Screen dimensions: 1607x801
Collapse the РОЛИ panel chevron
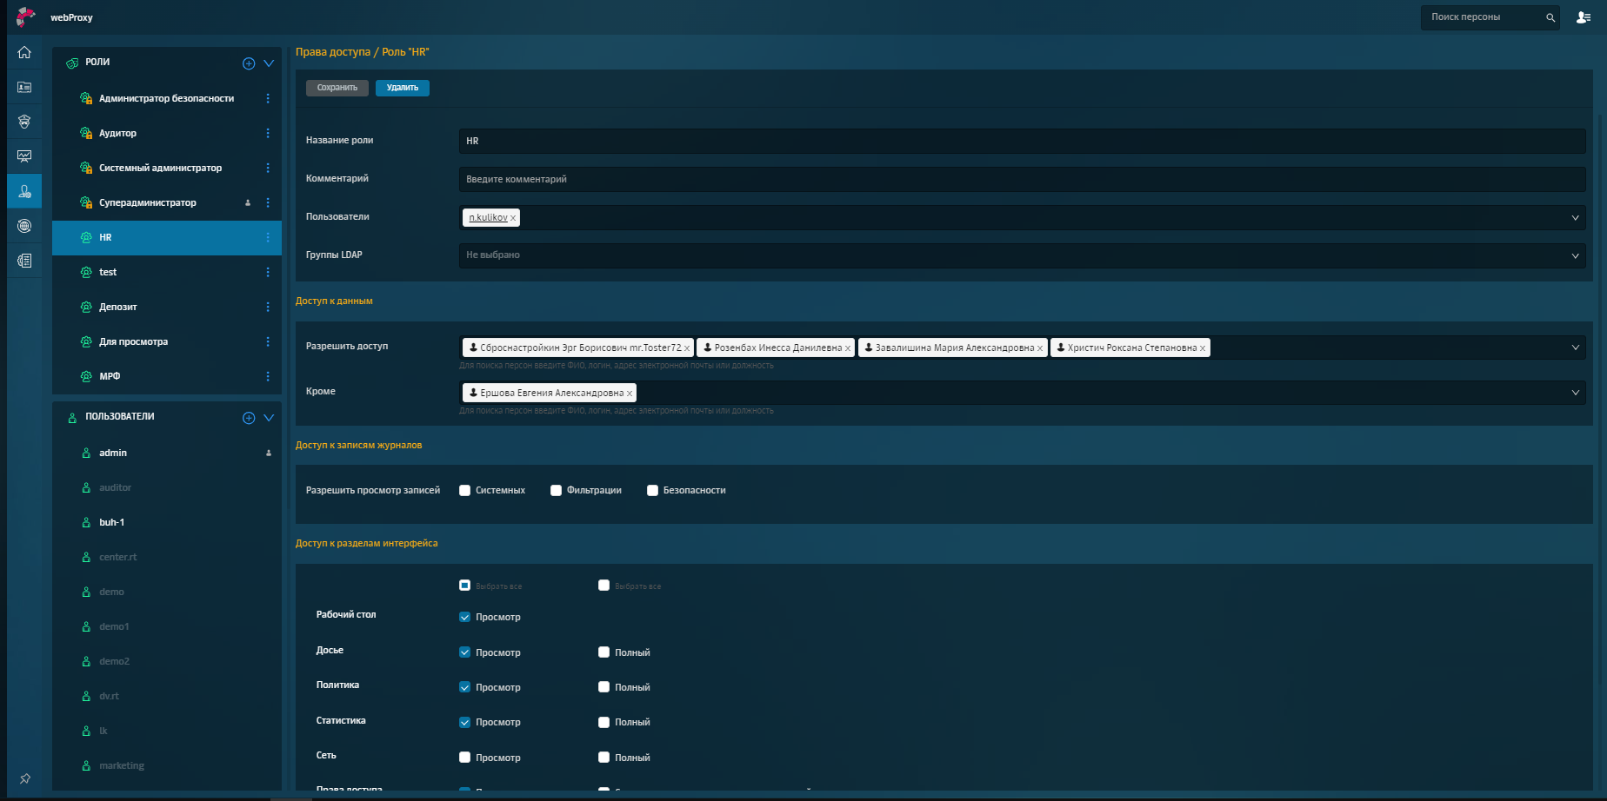coord(269,63)
